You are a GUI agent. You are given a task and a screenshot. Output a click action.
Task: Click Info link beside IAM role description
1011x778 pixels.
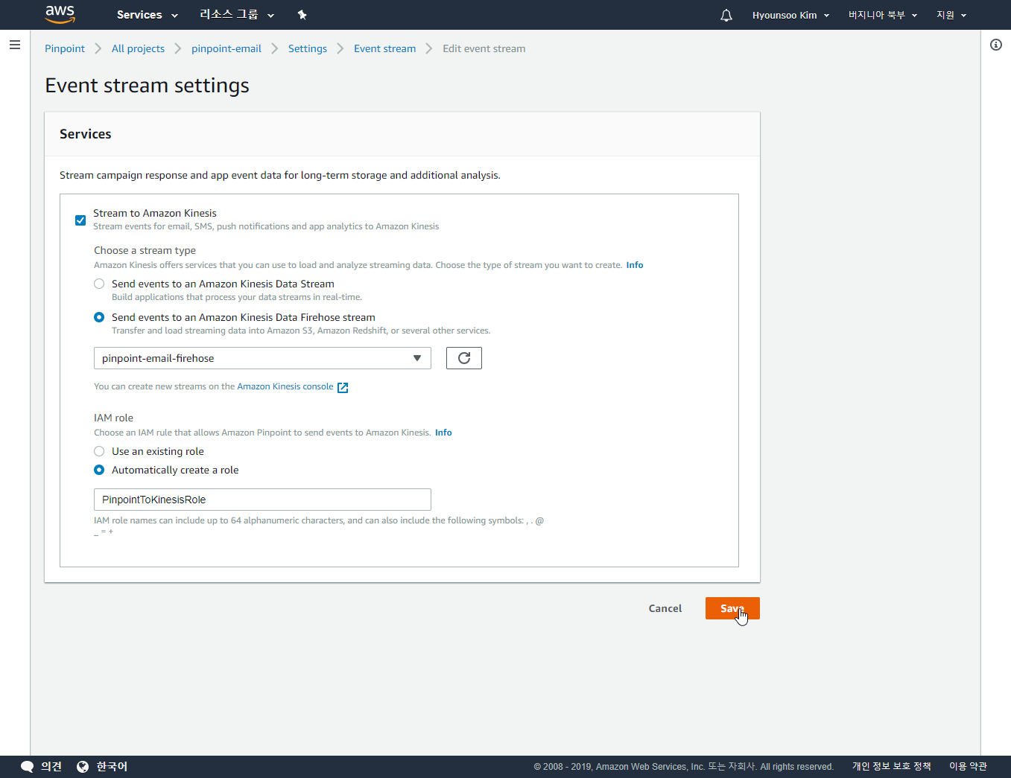tap(443, 433)
